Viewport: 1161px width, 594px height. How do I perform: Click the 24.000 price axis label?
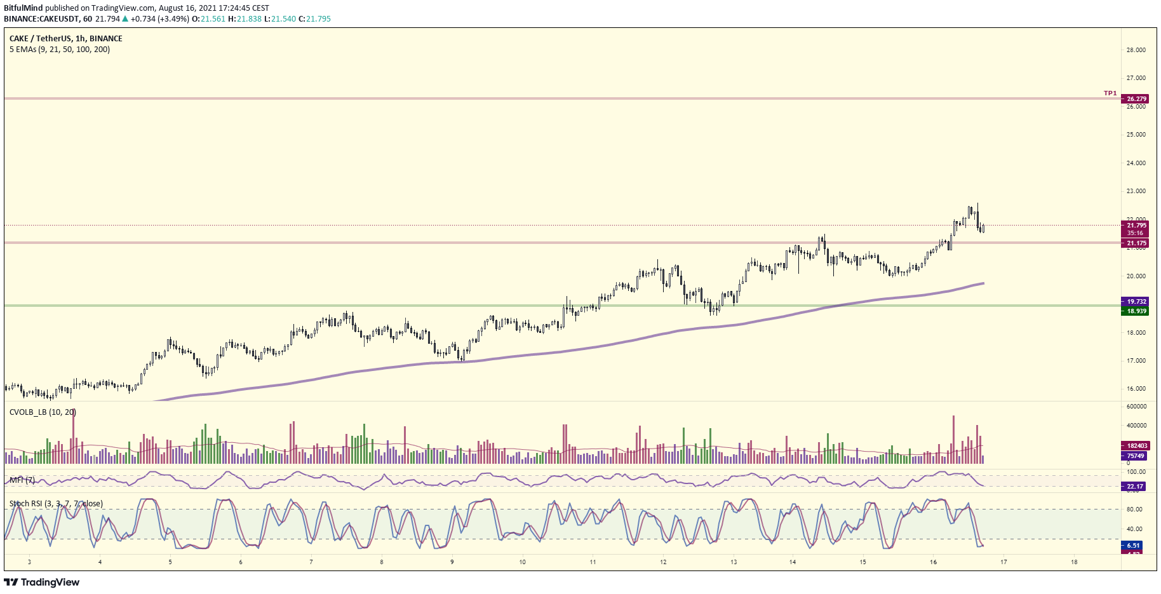tap(1136, 163)
